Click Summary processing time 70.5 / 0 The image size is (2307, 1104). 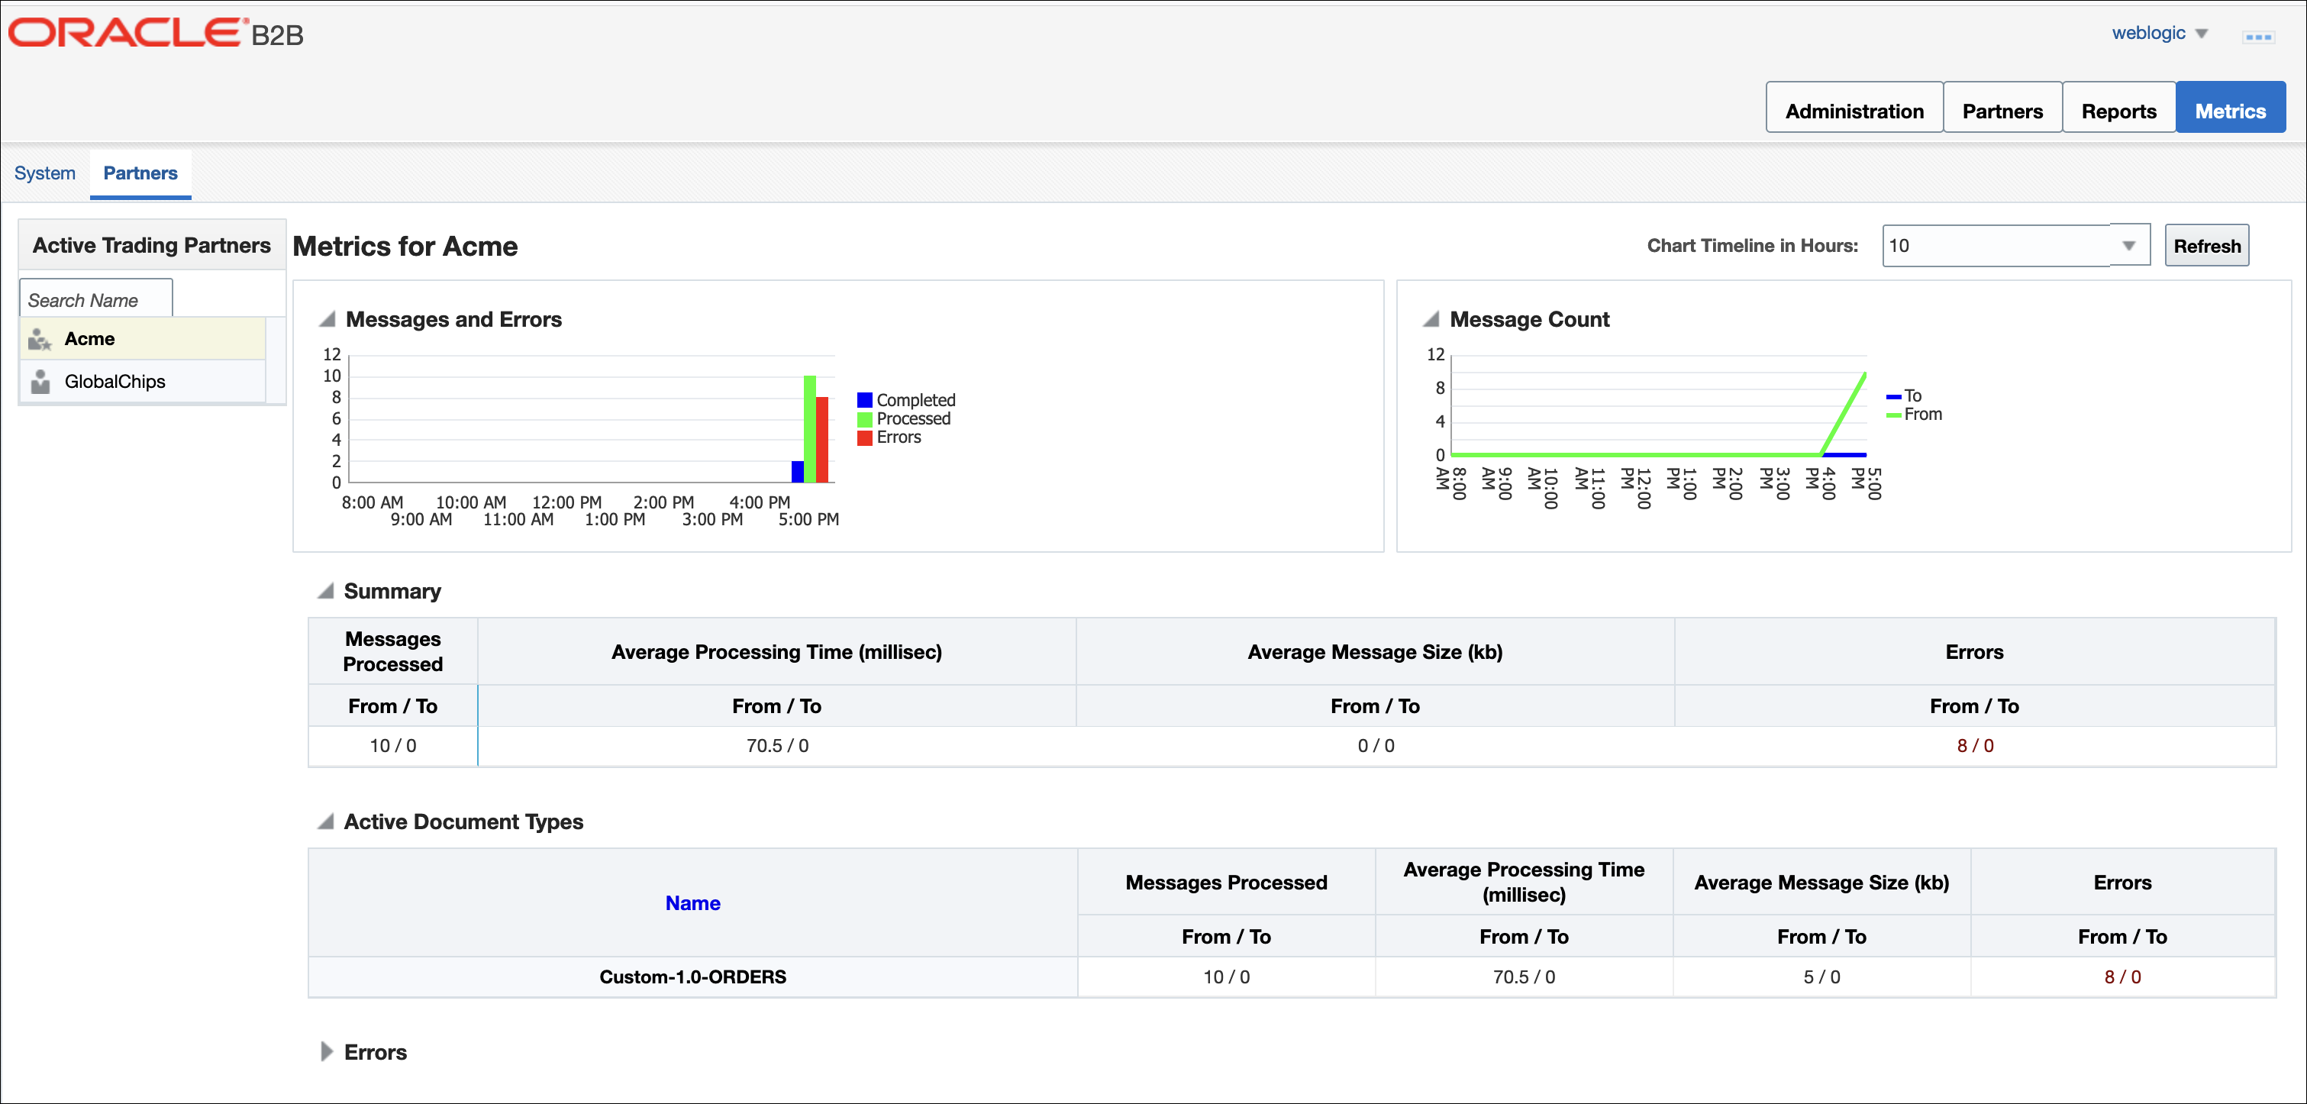click(777, 745)
